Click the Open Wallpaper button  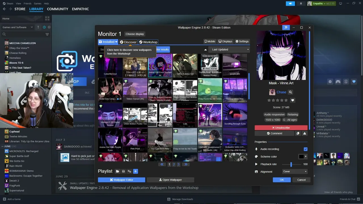pos(170,180)
